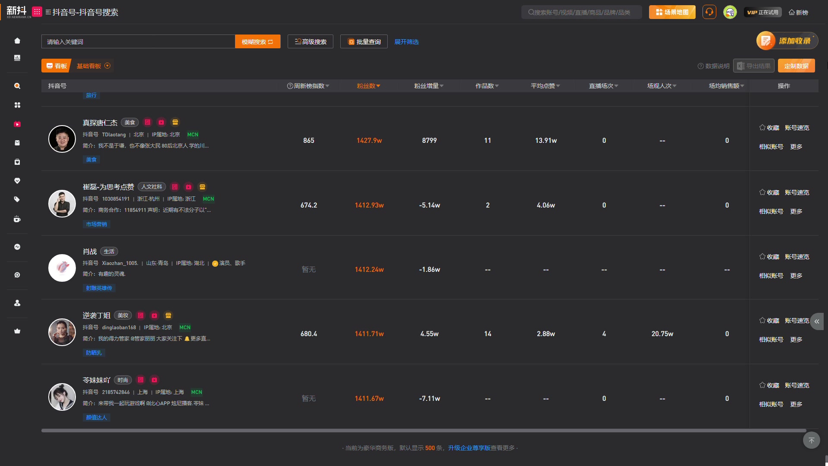
Task: Open the user avatar in the top bar
Action: [x=730, y=12]
